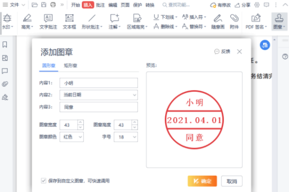Select the 注解 note tool
289x192 pixels.
[x=115, y=22]
